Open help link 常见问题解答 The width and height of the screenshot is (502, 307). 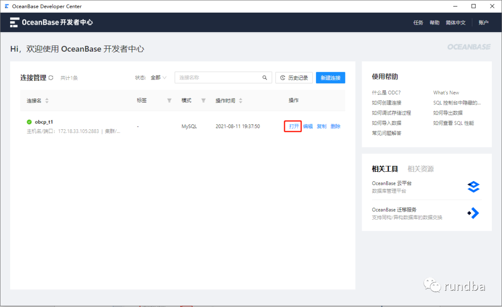386,133
